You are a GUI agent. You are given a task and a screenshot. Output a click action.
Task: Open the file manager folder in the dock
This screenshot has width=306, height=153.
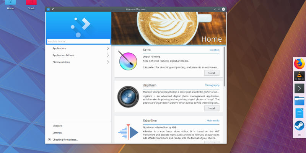299,101
